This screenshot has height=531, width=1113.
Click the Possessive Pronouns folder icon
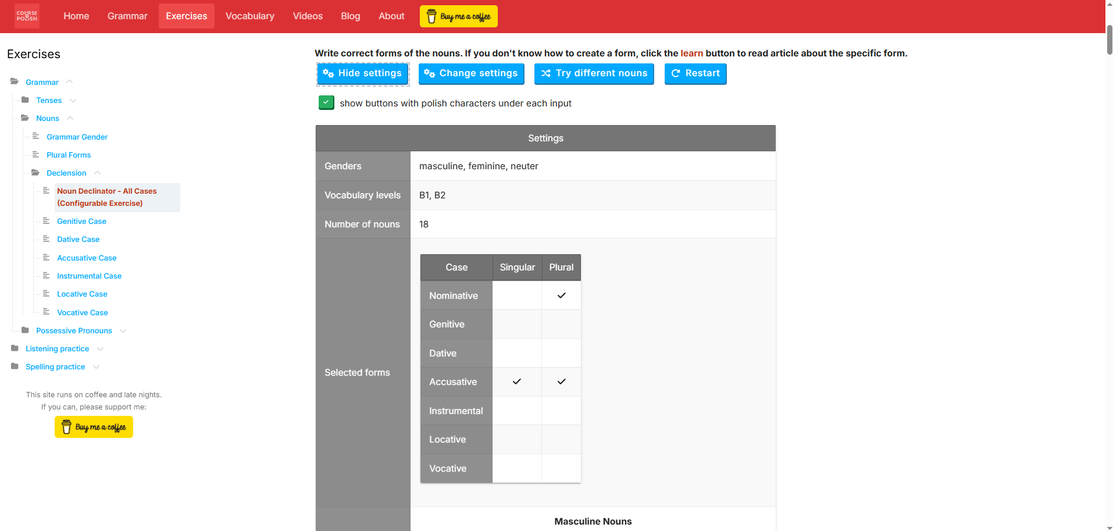[x=25, y=330]
